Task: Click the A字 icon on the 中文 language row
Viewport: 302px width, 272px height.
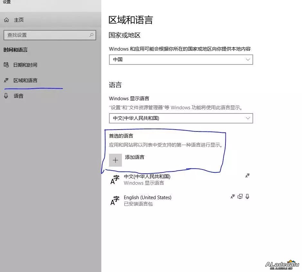Action: (114, 180)
